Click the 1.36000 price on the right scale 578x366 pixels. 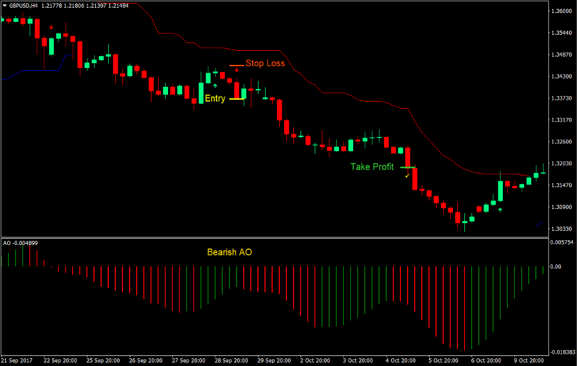[x=563, y=11]
